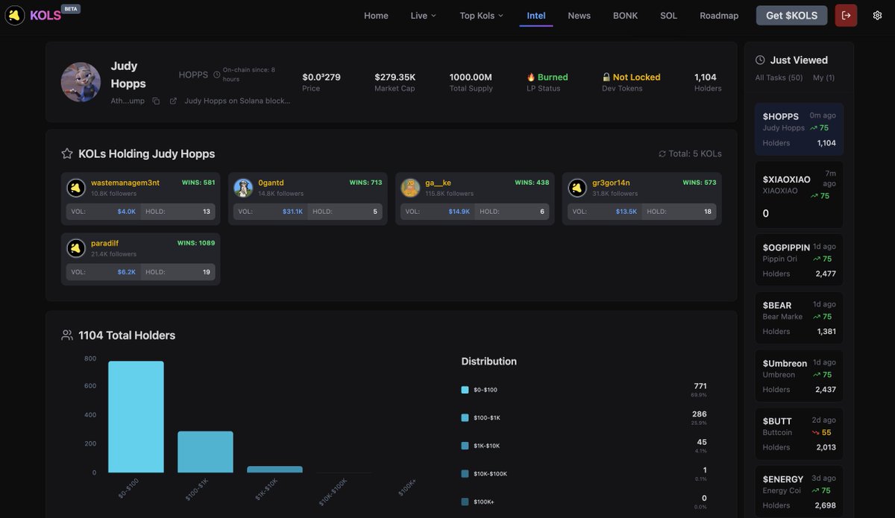Open the external link icon beside address
Screen dimensions: 895x518
[x=174, y=101]
